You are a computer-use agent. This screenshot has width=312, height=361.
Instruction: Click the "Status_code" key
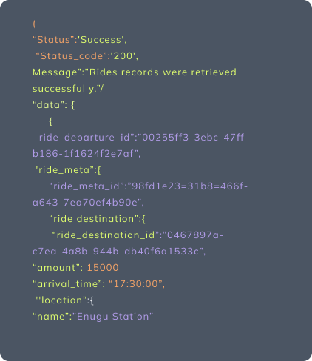pyautogui.click(x=71, y=56)
